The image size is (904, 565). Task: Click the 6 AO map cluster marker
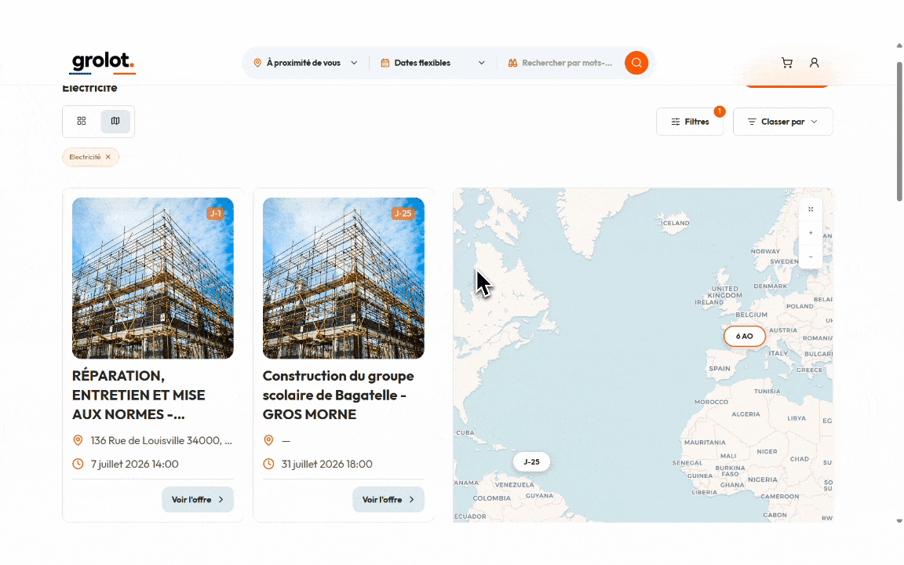(x=744, y=336)
